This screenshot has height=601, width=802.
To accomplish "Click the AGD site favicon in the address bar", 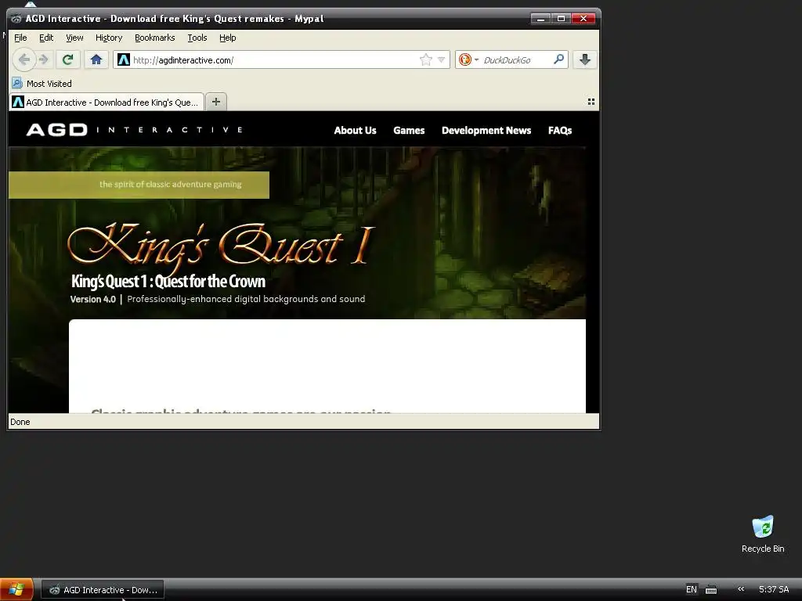I will click(123, 59).
